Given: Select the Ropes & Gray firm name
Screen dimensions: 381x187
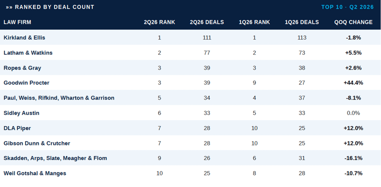Looking at the screenshot, I should [22, 68].
